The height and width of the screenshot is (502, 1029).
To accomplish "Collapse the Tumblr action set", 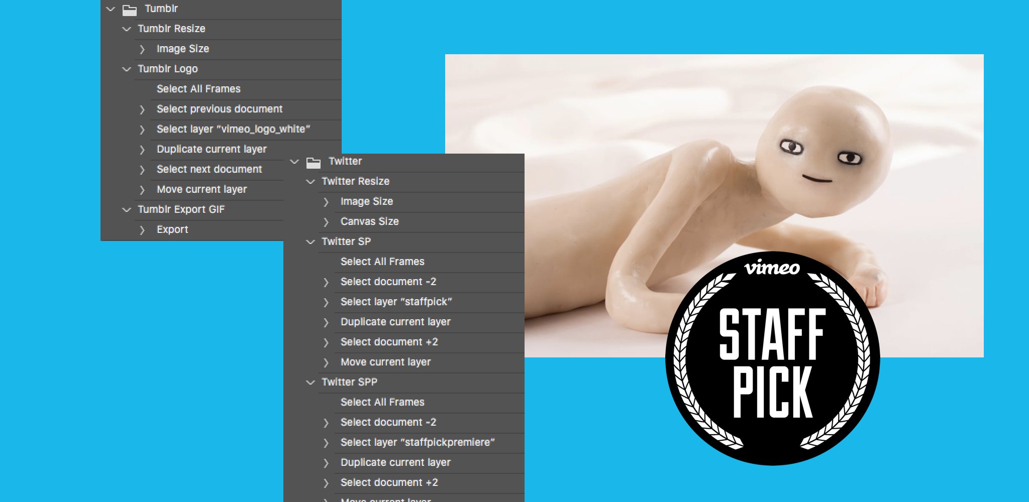I will 111,9.
